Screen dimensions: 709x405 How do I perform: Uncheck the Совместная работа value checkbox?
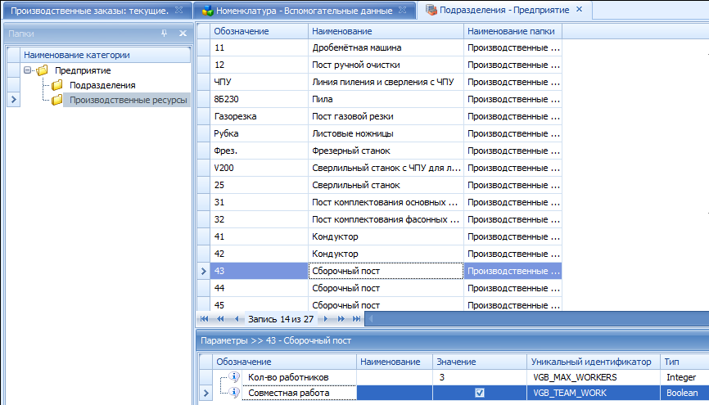(480, 394)
